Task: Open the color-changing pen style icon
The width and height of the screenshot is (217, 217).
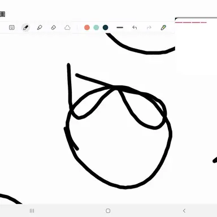Action: (163, 28)
